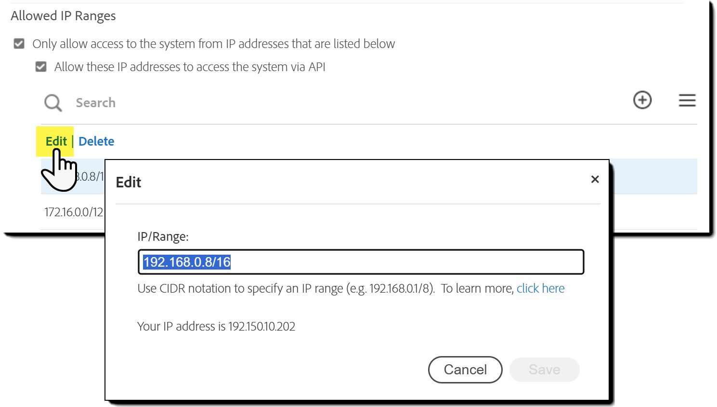Click the magnifying glass search icon
This screenshot has height=407, width=717.
pyautogui.click(x=53, y=102)
